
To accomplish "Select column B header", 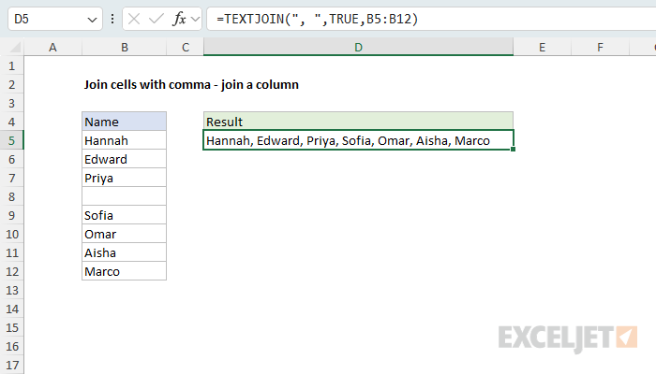I will tap(125, 47).
